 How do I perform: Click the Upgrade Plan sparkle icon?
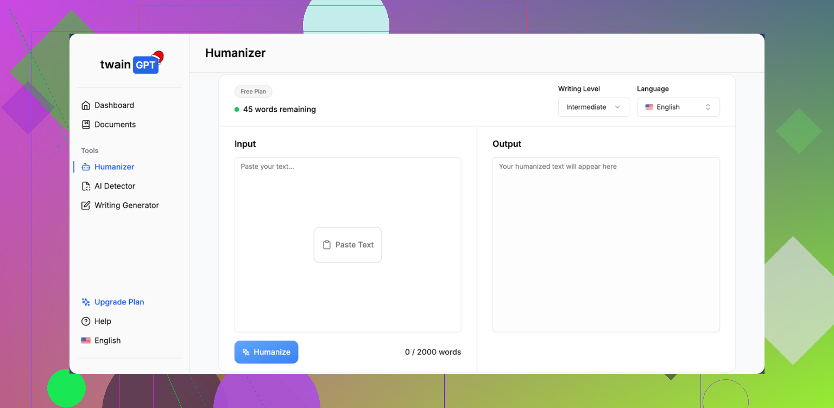point(85,302)
